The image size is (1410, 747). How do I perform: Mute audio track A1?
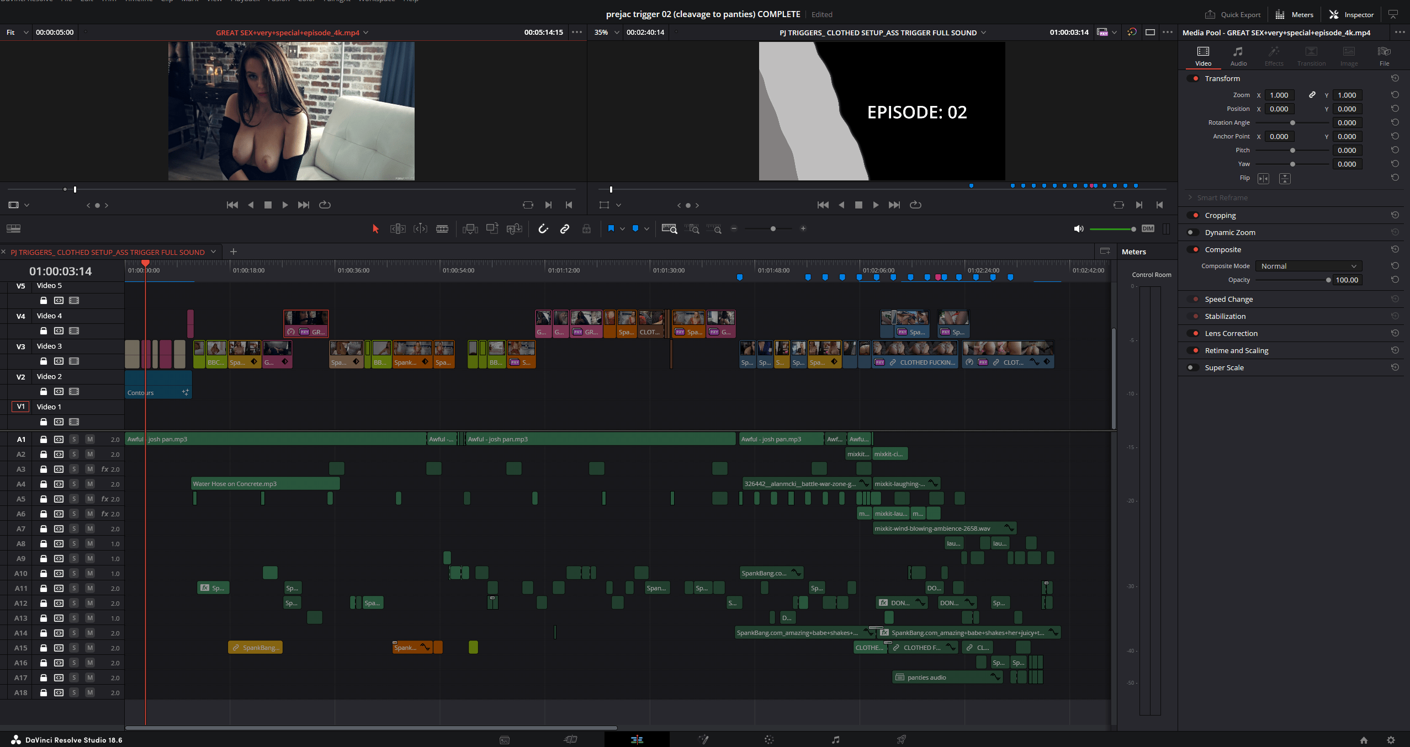pyautogui.click(x=90, y=439)
